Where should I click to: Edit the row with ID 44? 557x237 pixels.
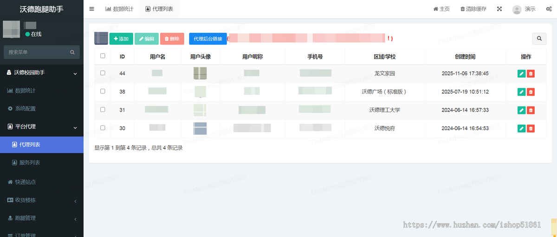[522, 73]
